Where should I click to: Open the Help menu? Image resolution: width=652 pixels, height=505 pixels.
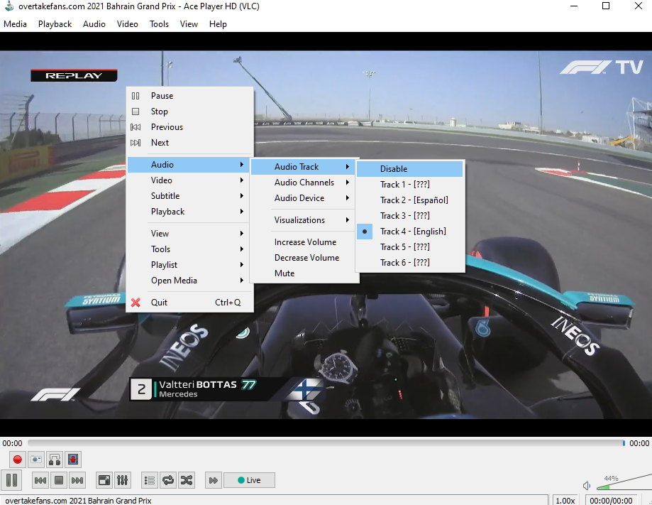218,24
